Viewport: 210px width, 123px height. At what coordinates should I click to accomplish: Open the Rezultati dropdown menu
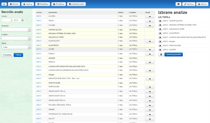click(43, 4)
